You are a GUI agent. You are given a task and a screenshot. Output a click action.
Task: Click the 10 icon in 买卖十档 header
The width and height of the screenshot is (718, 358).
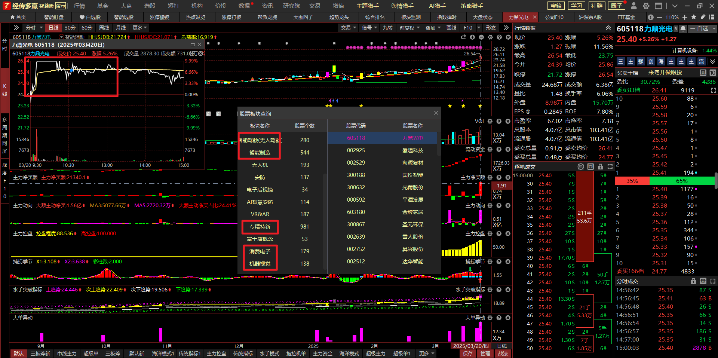pos(713,73)
